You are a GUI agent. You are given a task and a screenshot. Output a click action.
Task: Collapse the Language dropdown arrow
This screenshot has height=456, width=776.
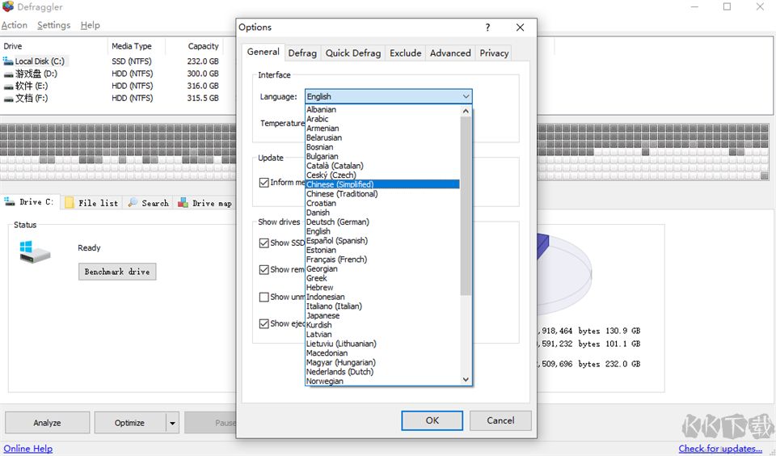(x=466, y=97)
